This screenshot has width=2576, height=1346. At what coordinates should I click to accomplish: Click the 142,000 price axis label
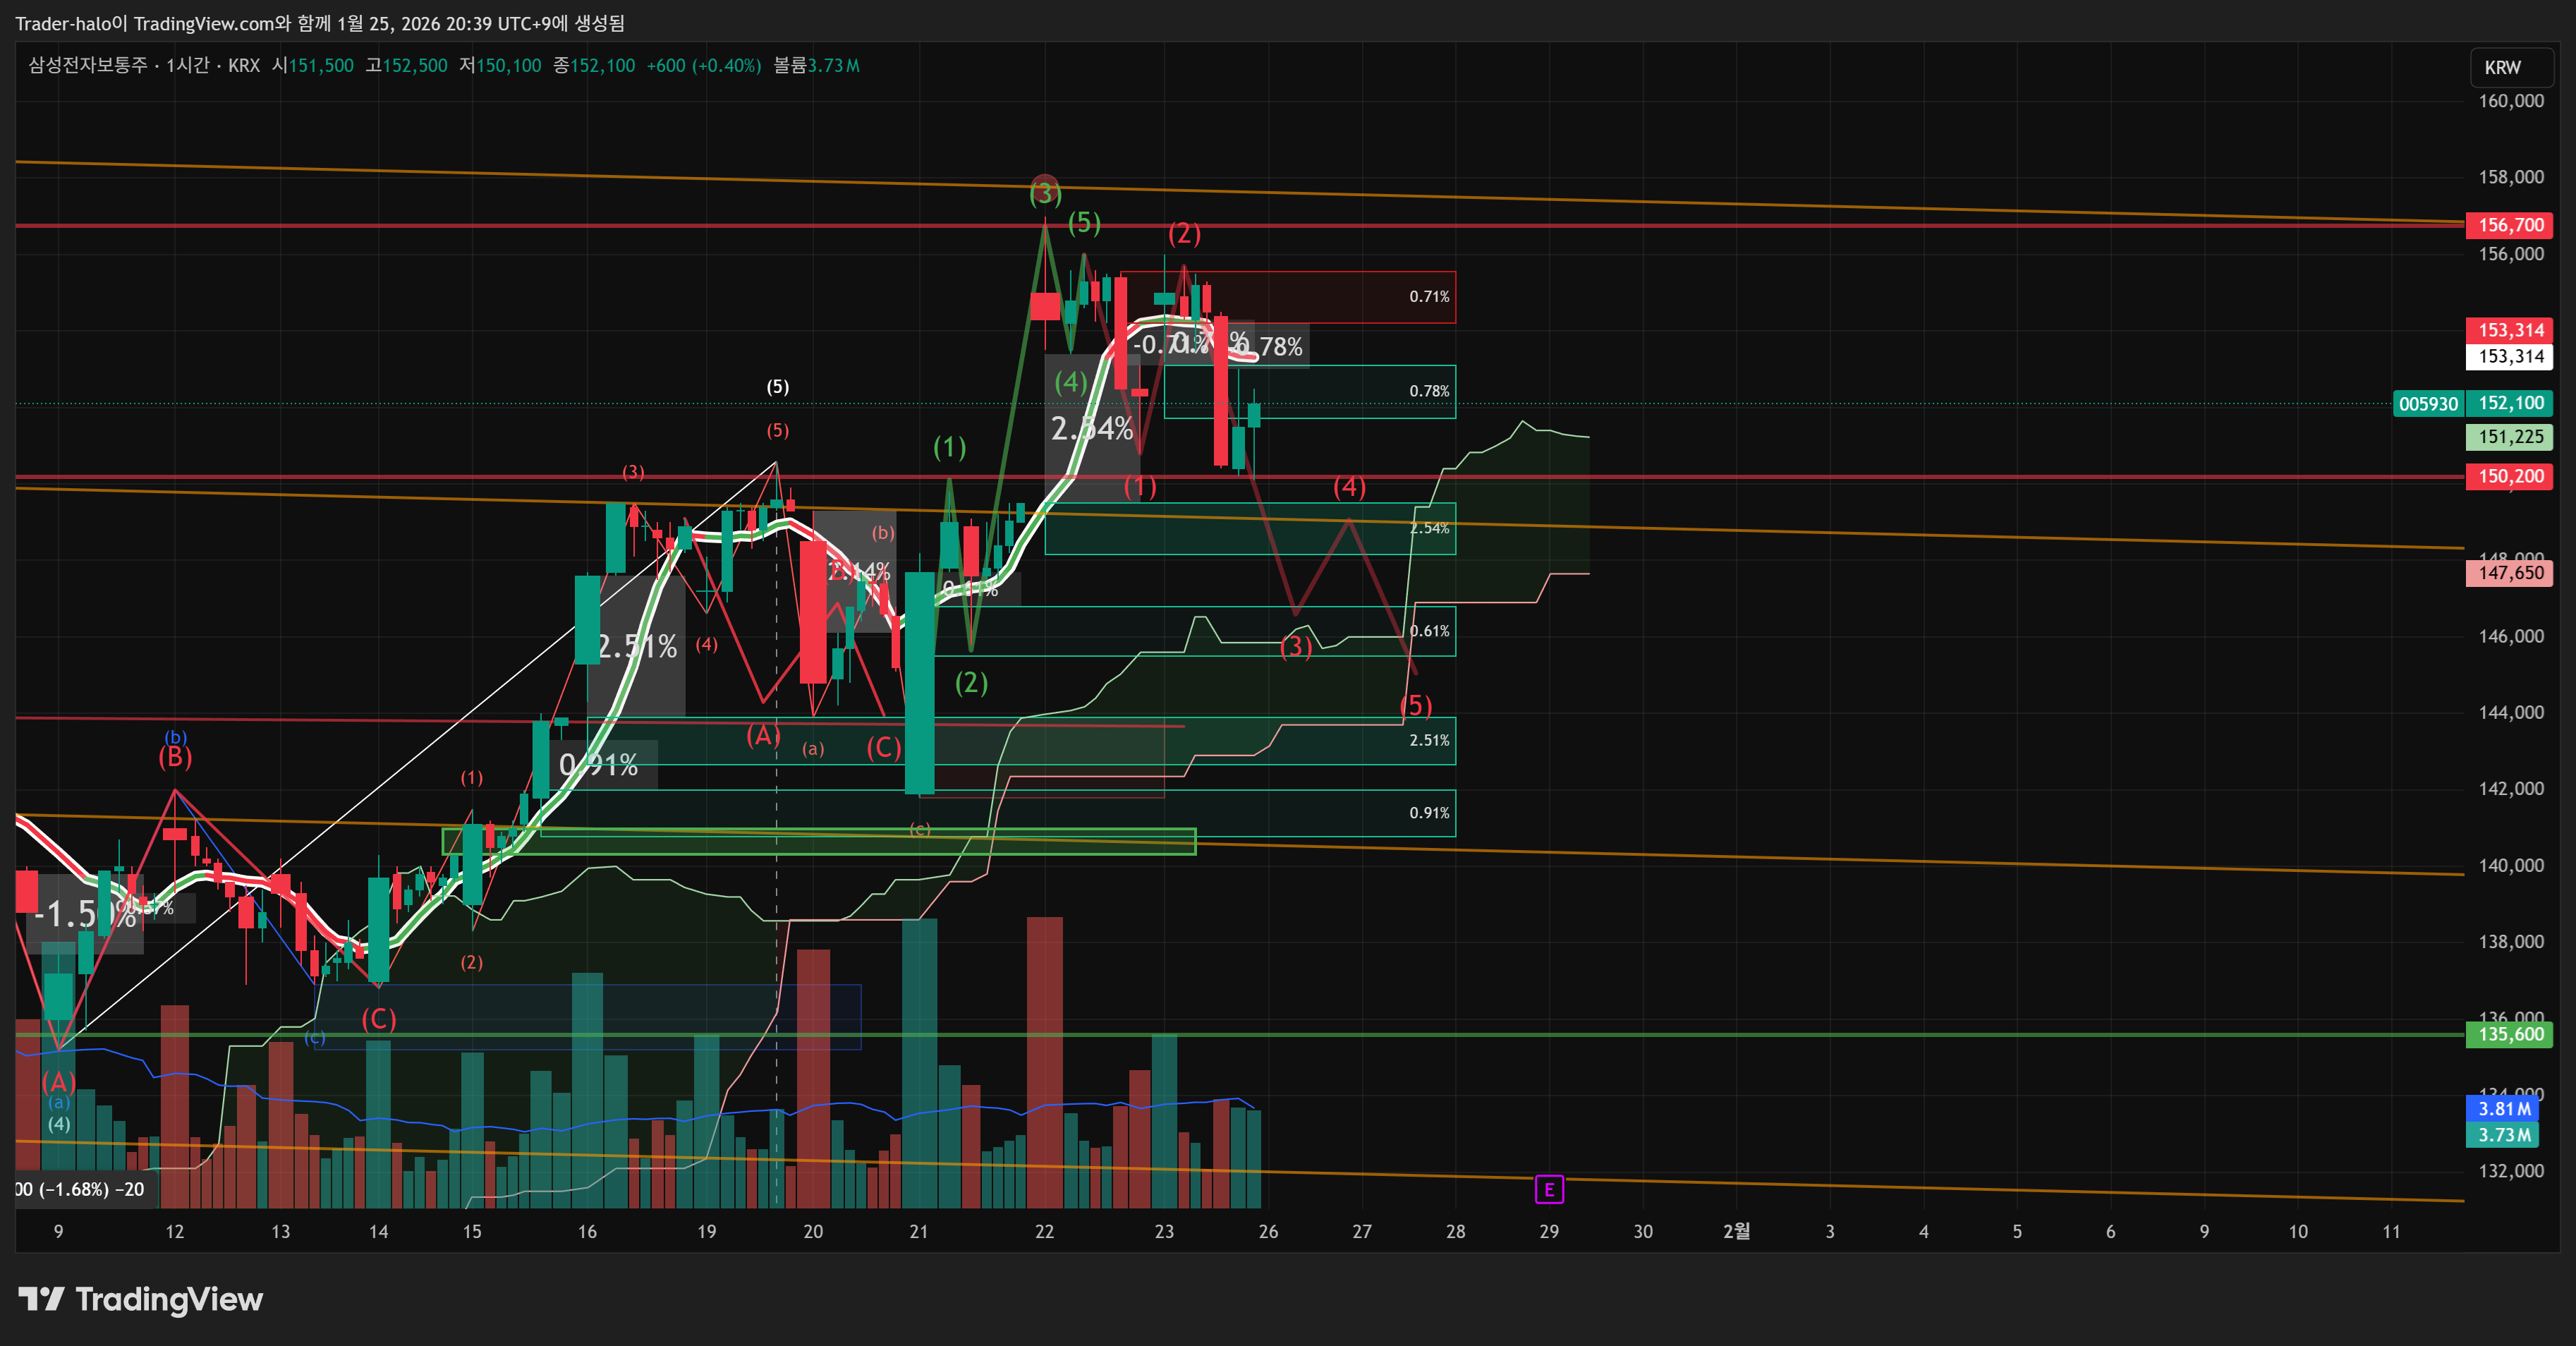click(x=2511, y=789)
